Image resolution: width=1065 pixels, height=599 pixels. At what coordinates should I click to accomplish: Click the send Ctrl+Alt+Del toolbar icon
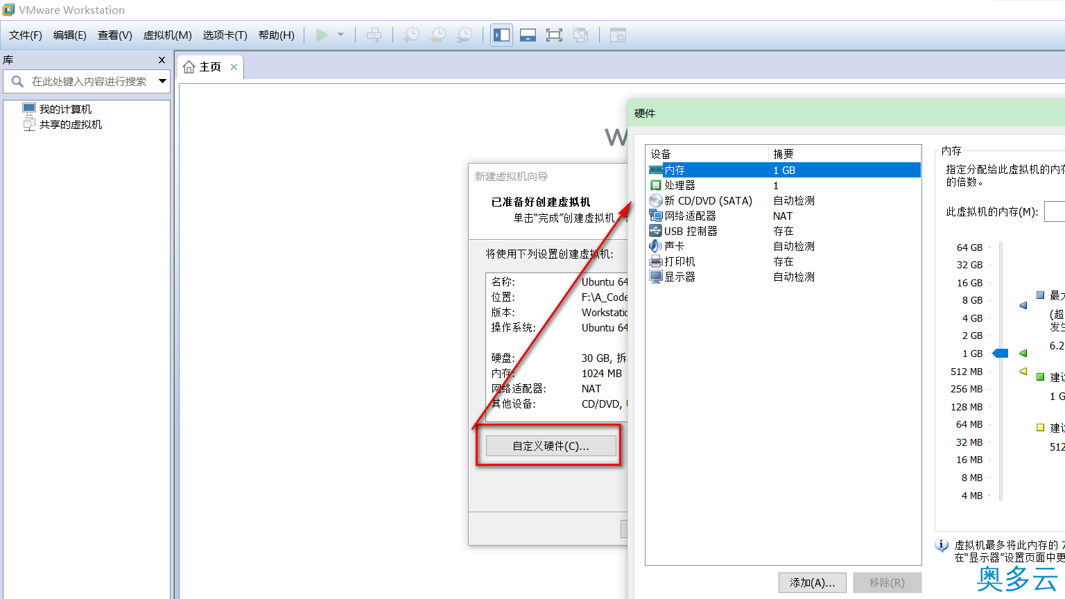pos(374,35)
